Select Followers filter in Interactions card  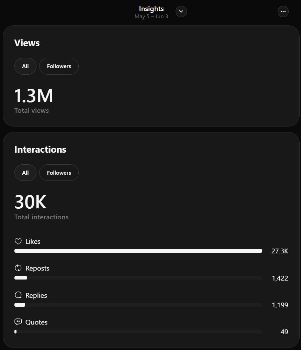[x=59, y=173]
